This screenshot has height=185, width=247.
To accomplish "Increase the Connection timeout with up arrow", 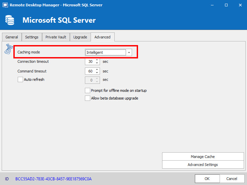I will tap(97, 60).
